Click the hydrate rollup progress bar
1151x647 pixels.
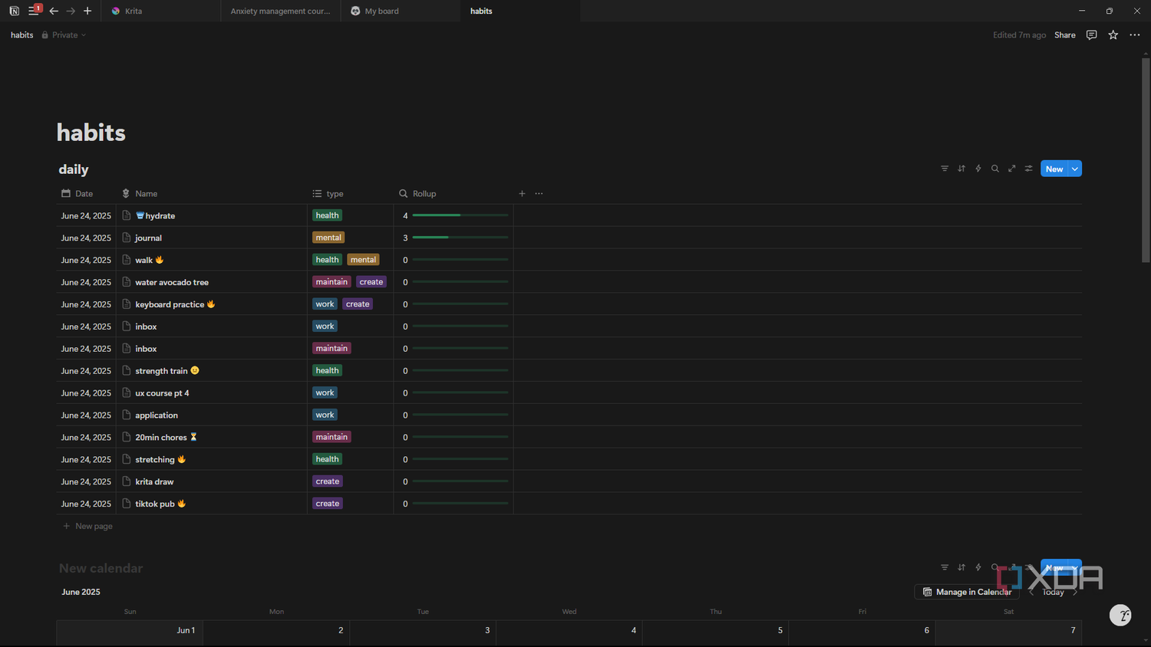(x=460, y=215)
